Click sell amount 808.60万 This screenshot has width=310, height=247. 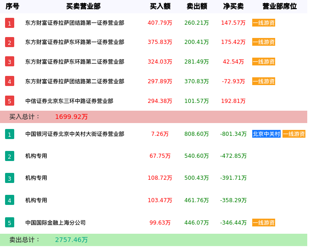tap(197, 134)
